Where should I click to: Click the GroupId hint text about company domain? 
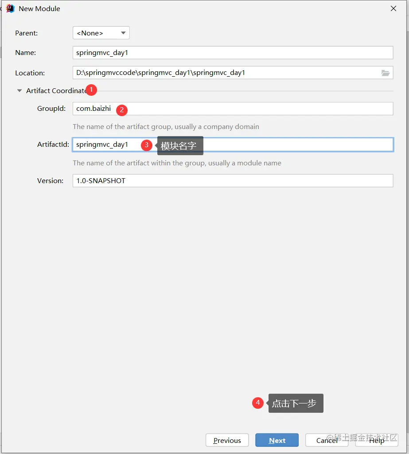tap(166, 127)
